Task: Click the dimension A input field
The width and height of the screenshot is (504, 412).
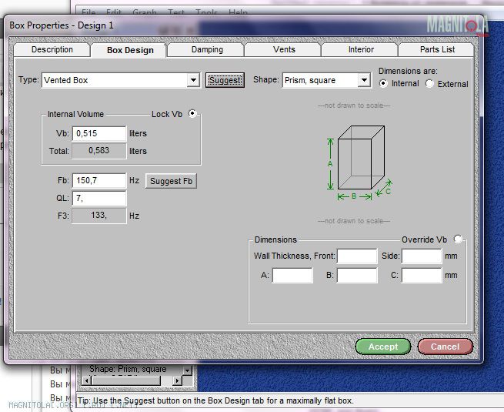Action: (x=292, y=275)
